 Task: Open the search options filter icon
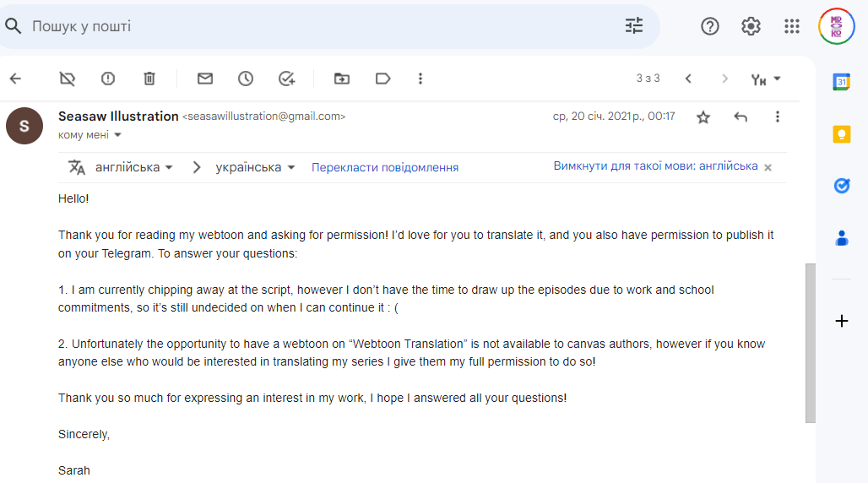pos(634,26)
